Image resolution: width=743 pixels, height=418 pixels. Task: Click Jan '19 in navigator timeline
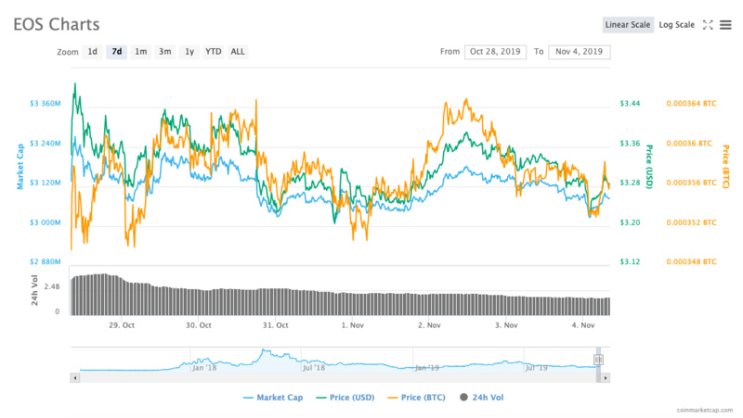(x=426, y=368)
